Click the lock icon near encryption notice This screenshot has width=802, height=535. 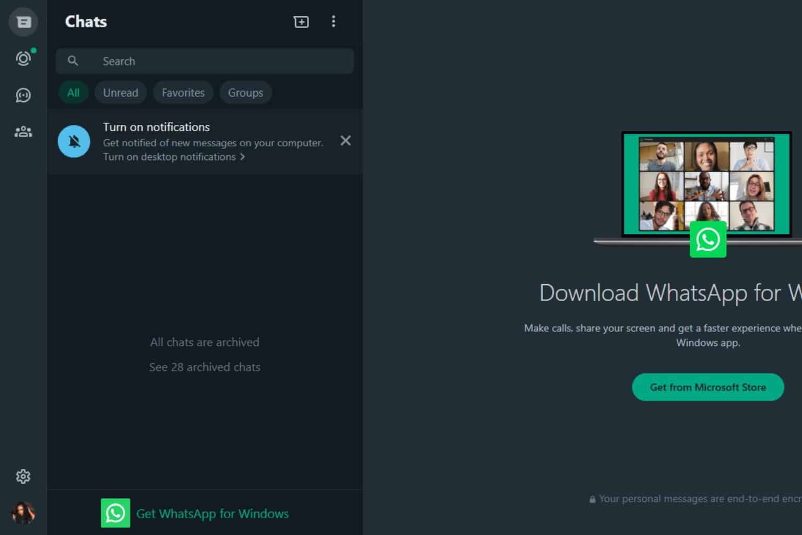click(592, 499)
